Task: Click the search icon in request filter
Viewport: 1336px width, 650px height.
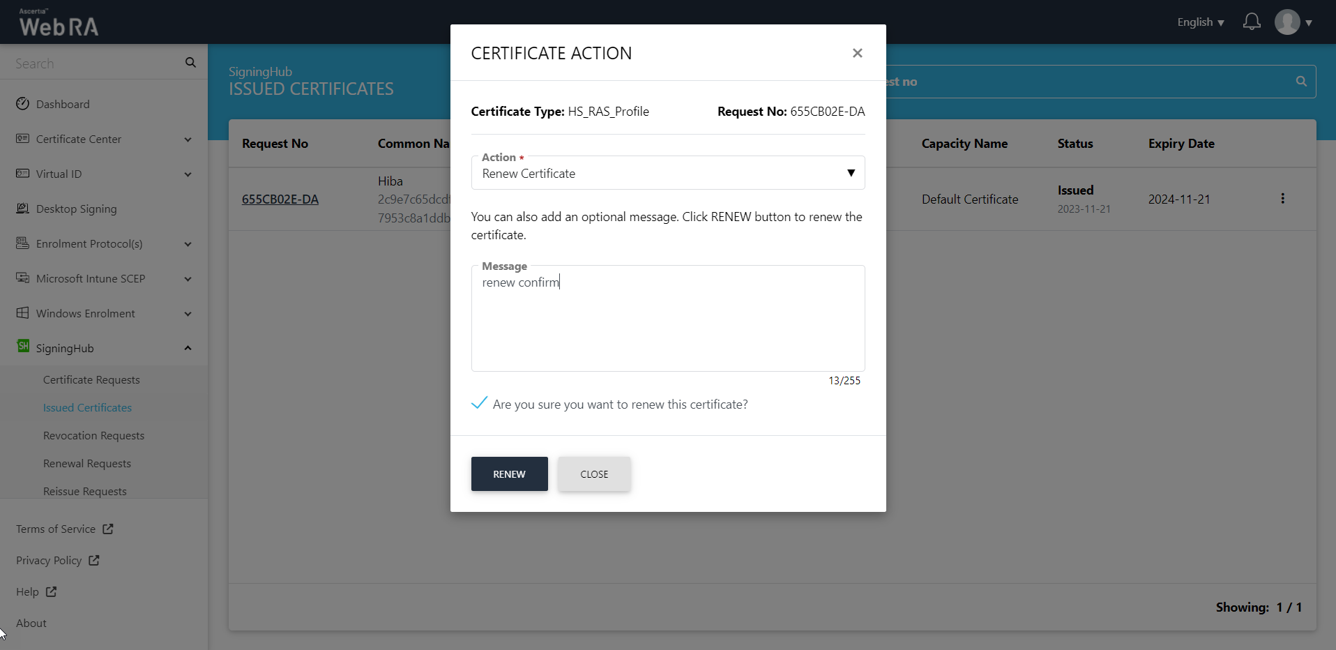Action: click(x=1300, y=82)
